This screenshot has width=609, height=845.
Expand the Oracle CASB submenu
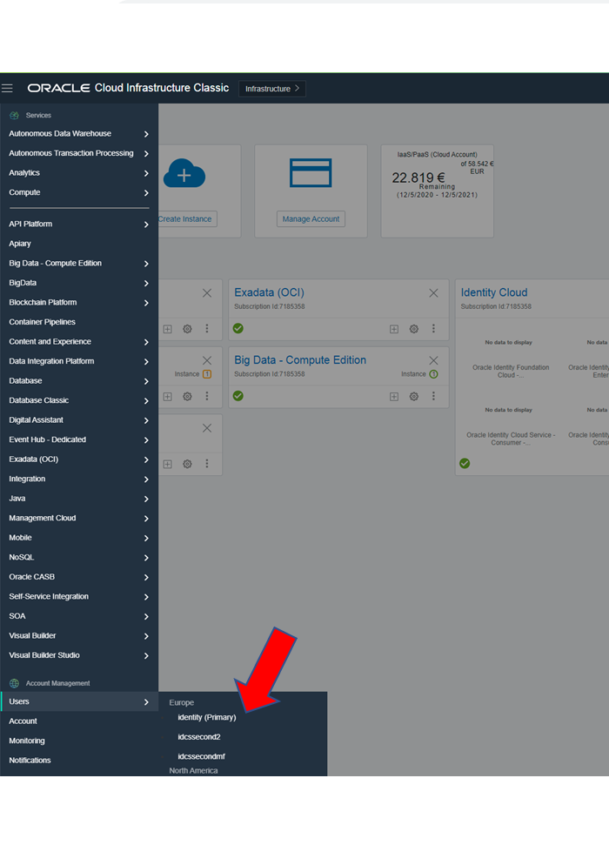(146, 577)
